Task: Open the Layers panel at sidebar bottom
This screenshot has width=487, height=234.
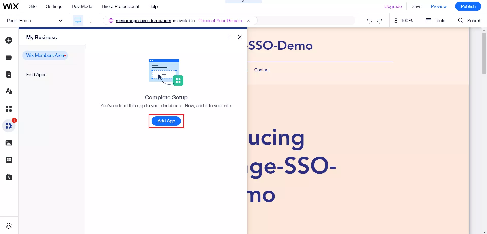Action: [9, 226]
